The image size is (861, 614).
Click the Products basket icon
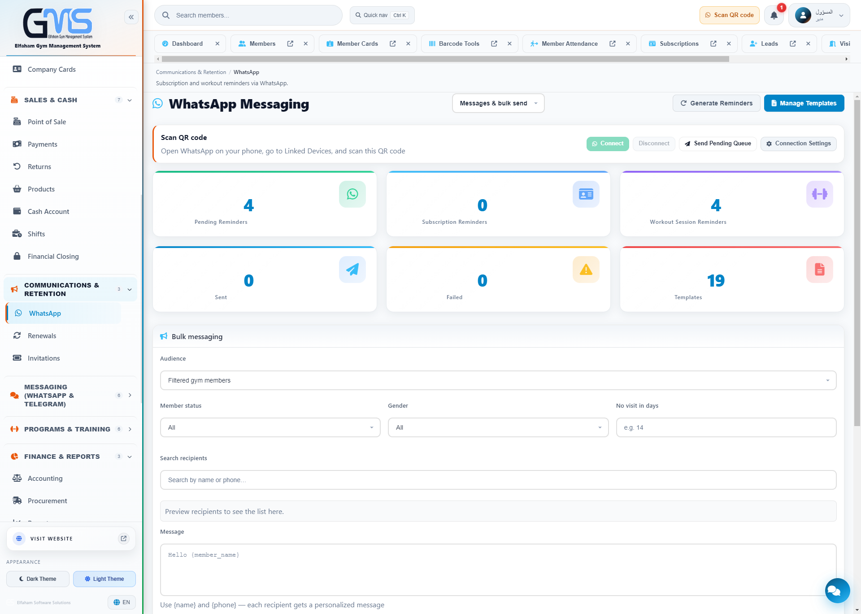[17, 189]
